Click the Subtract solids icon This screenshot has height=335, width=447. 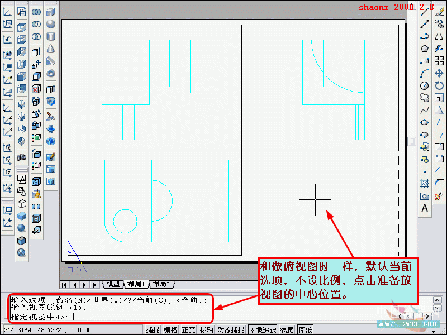coord(36,24)
